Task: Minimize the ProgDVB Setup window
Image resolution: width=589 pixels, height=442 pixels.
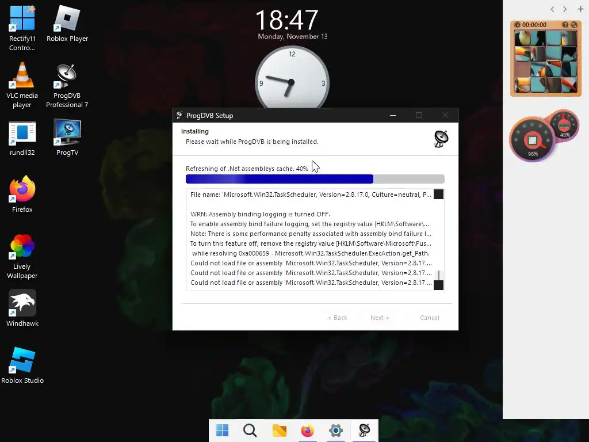Action: click(x=392, y=115)
